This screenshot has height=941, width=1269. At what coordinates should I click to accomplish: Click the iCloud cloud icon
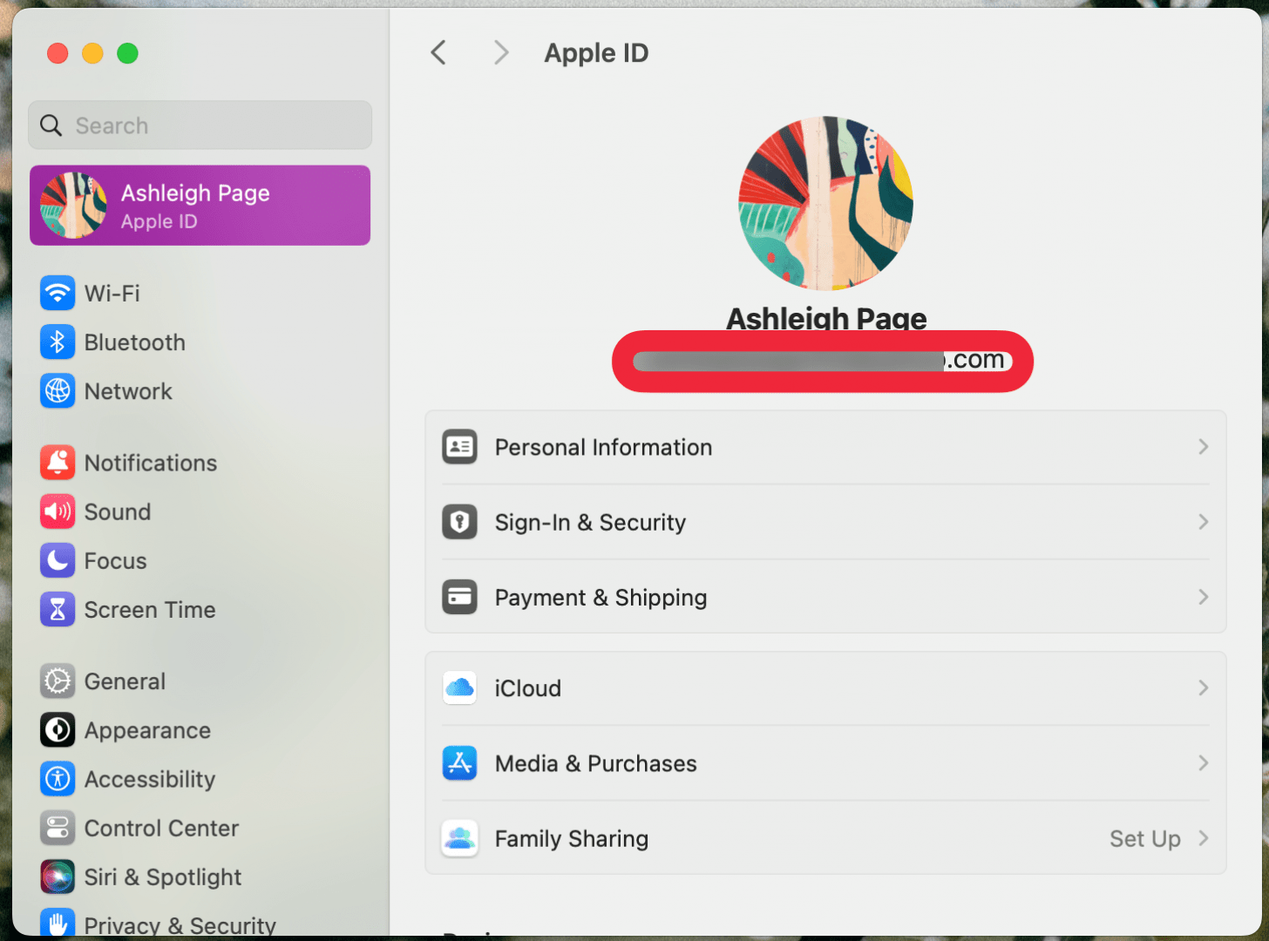click(459, 688)
